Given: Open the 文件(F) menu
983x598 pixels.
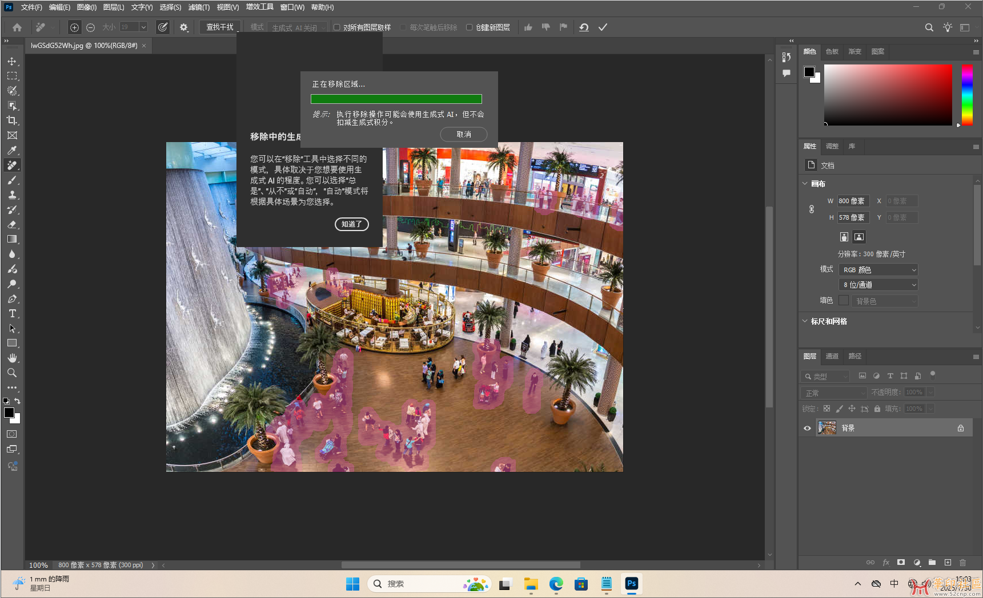Looking at the screenshot, I should click(31, 7).
